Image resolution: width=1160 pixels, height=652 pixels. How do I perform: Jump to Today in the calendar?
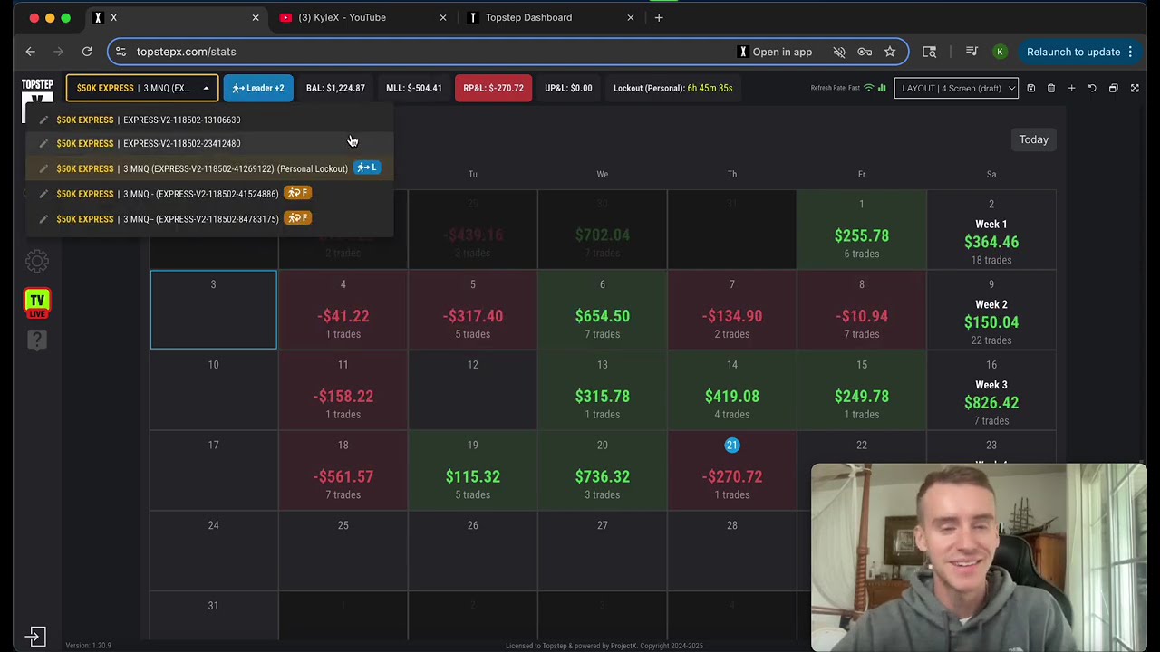(x=1033, y=139)
